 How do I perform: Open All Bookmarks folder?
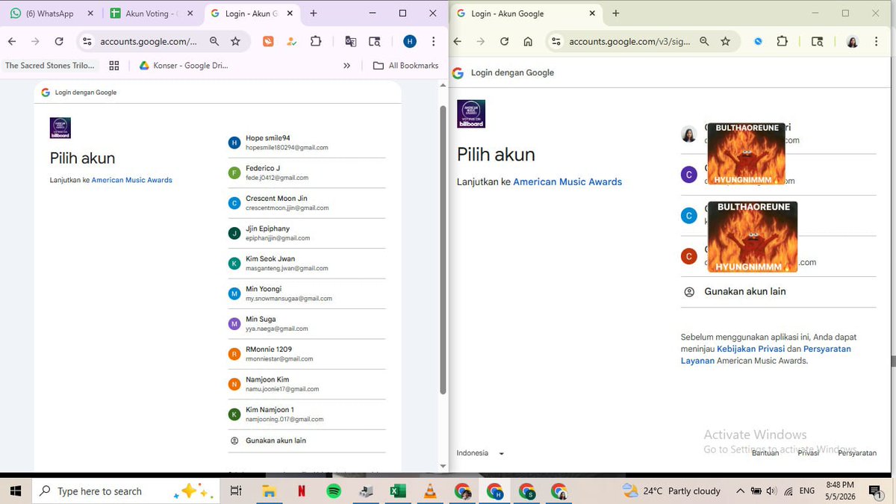pyautogui.click(x=405, y=66)
